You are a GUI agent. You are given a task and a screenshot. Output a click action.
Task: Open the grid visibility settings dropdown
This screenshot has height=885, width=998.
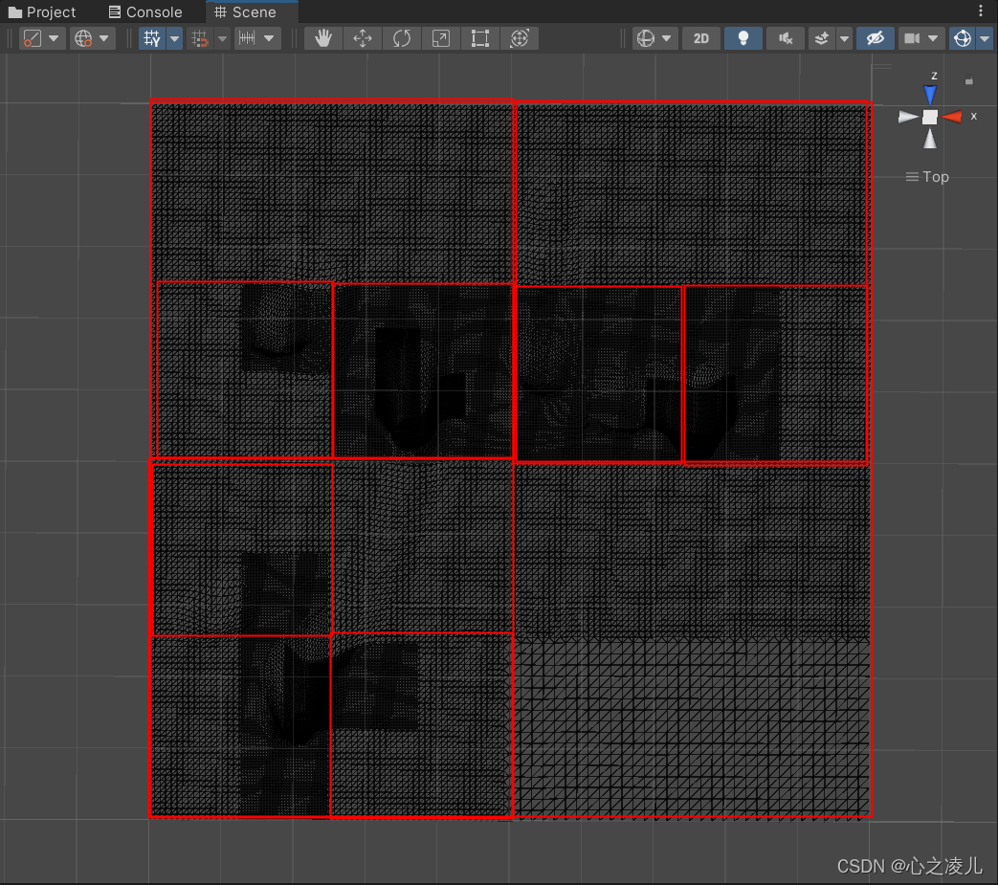click(x=175, y=39)
